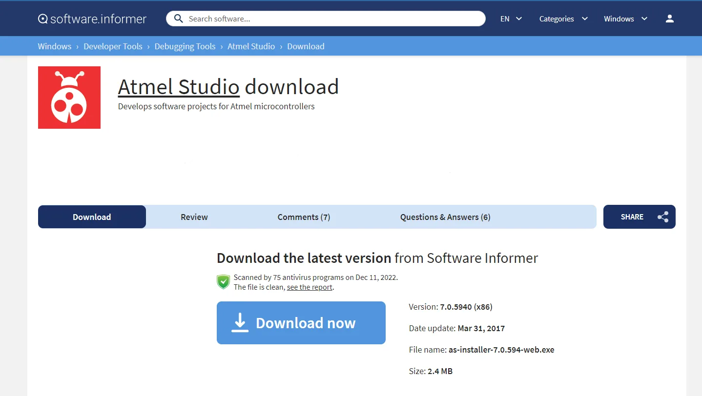Select the Download tab
This screenshot has width=702, height=396.
[92, 217]
